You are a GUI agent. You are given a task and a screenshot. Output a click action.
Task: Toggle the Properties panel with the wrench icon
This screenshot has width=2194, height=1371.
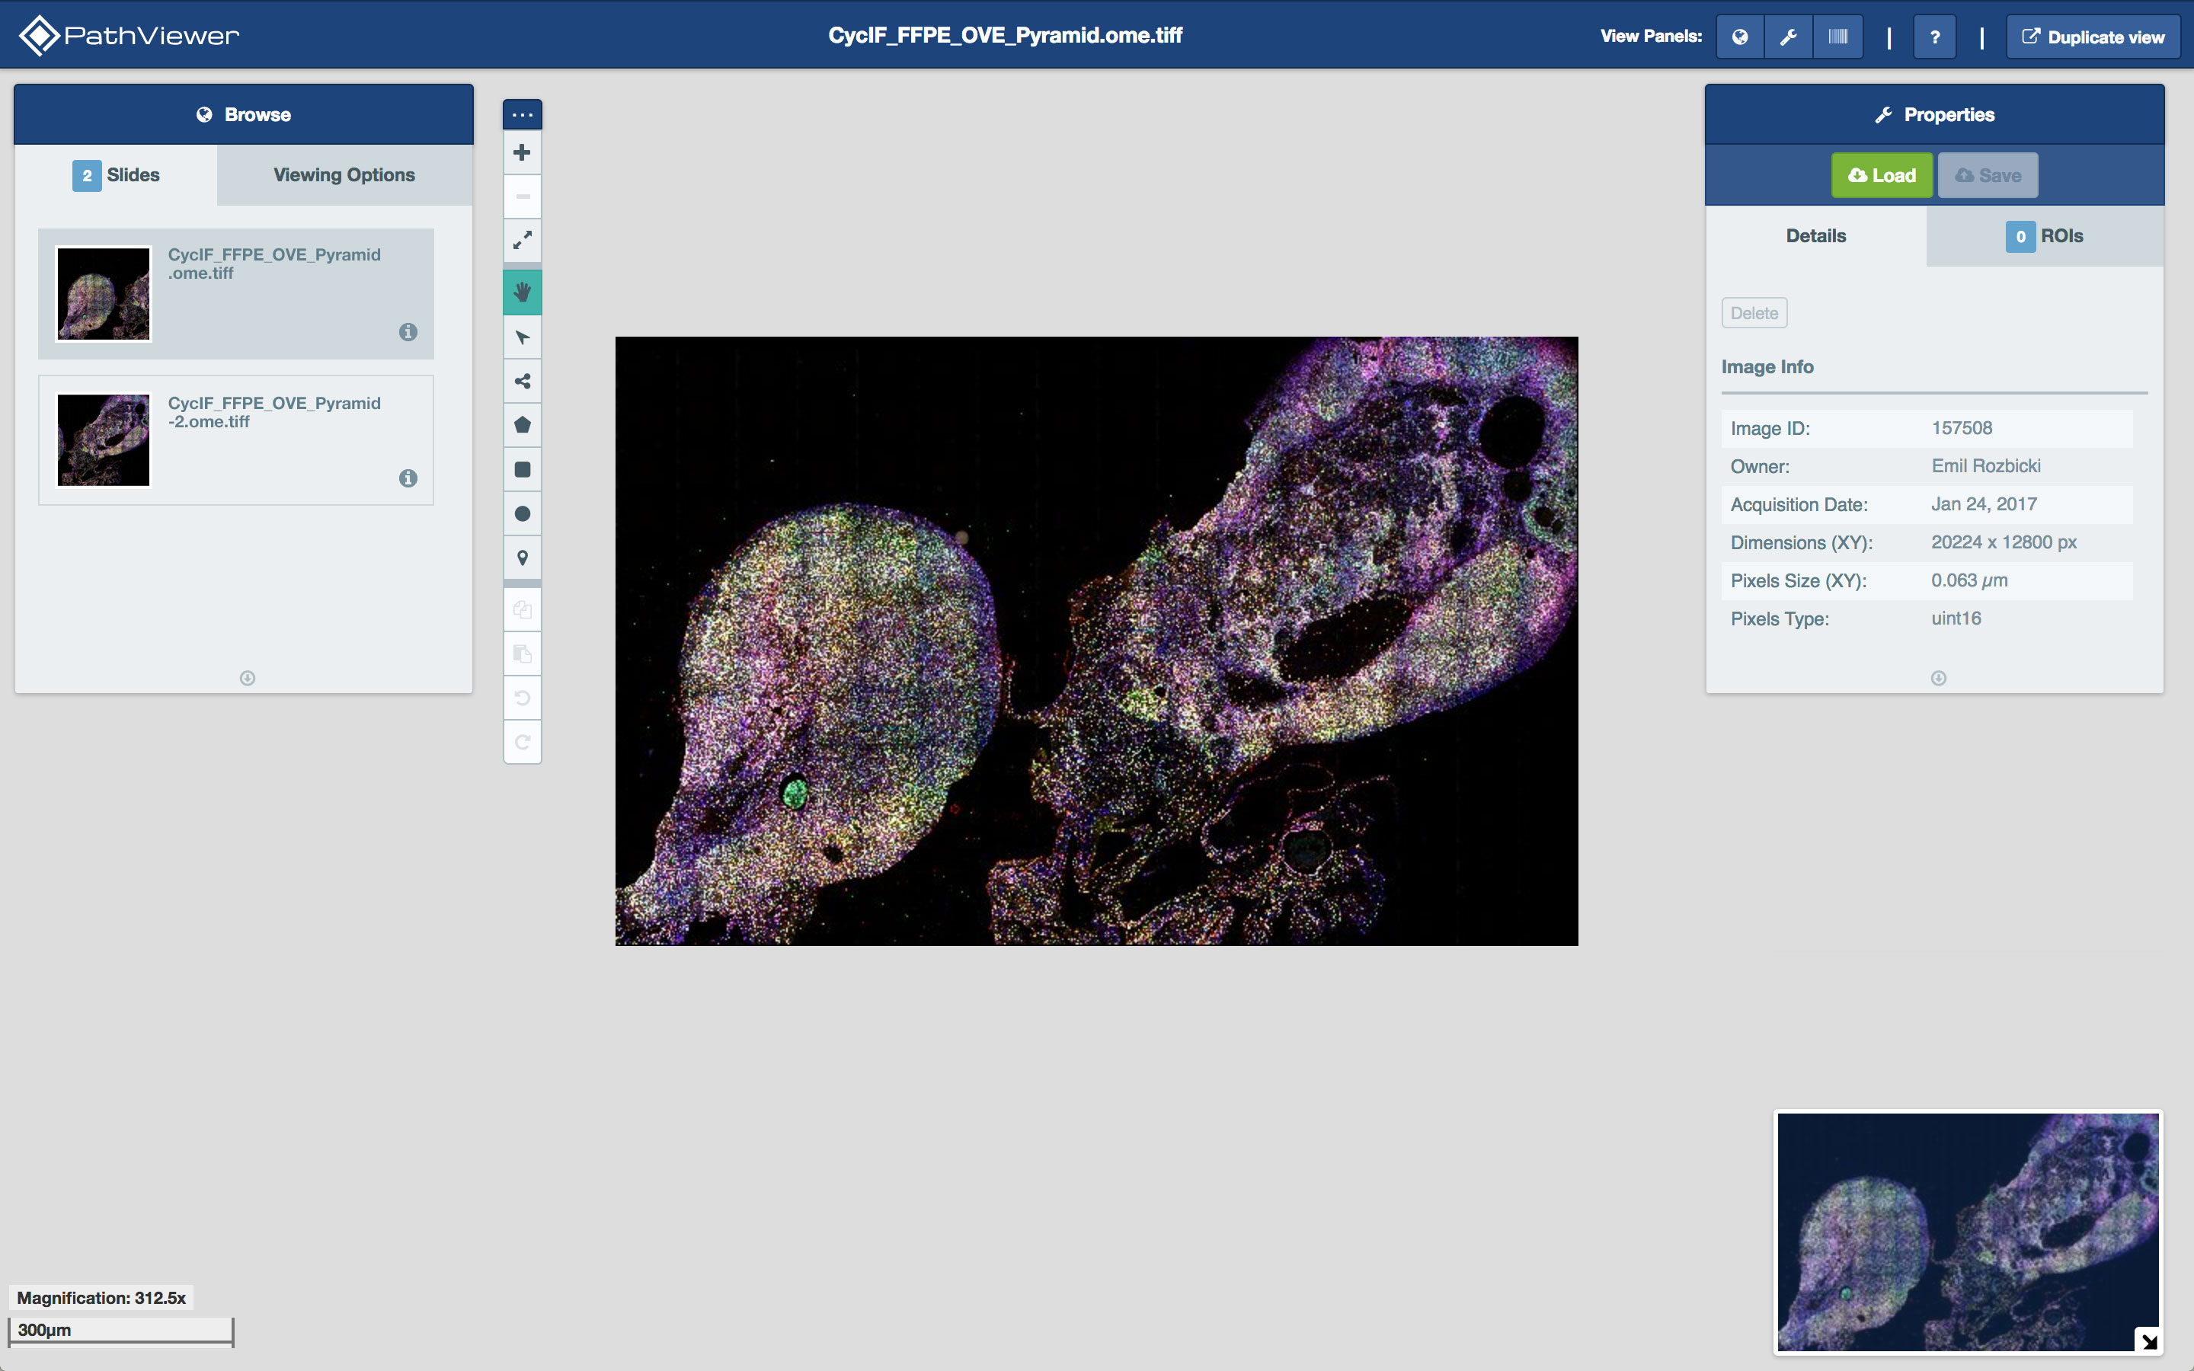[1789, 37]
